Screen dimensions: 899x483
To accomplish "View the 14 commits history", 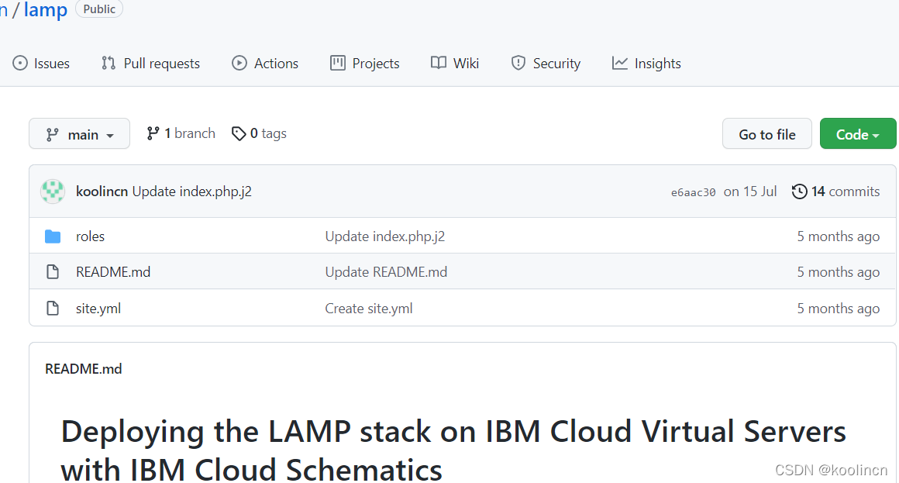I will tap(836, 191).
